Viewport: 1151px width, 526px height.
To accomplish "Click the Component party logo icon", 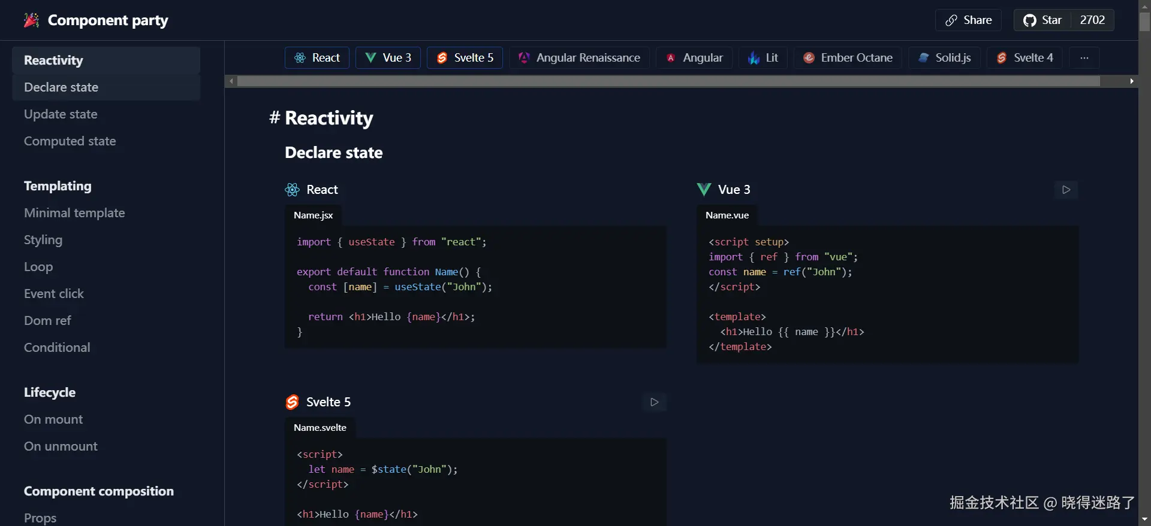I will tap(32, 20).
